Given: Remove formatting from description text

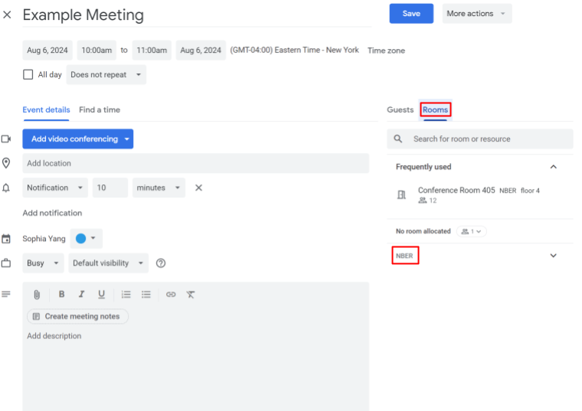Looking at the screenshot, I should [191, 295].
